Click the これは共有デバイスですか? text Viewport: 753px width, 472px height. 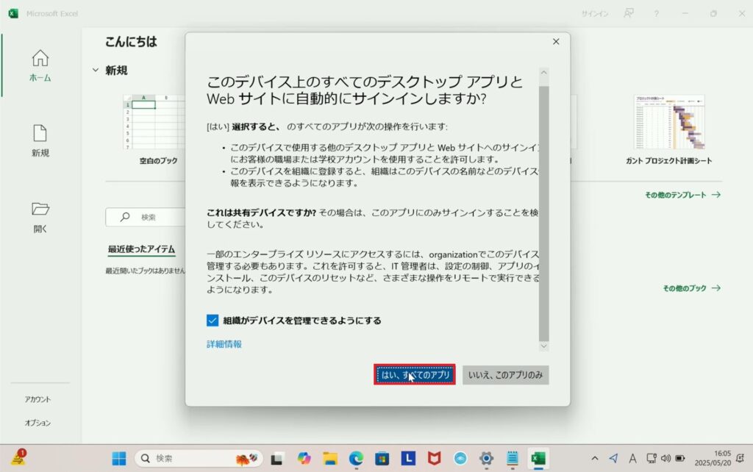coord(261,212)
